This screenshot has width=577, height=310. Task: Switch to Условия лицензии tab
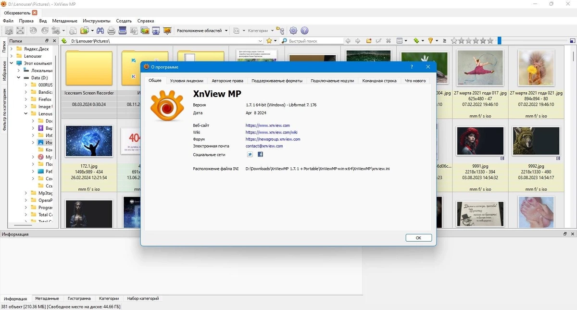pos(187,81)
